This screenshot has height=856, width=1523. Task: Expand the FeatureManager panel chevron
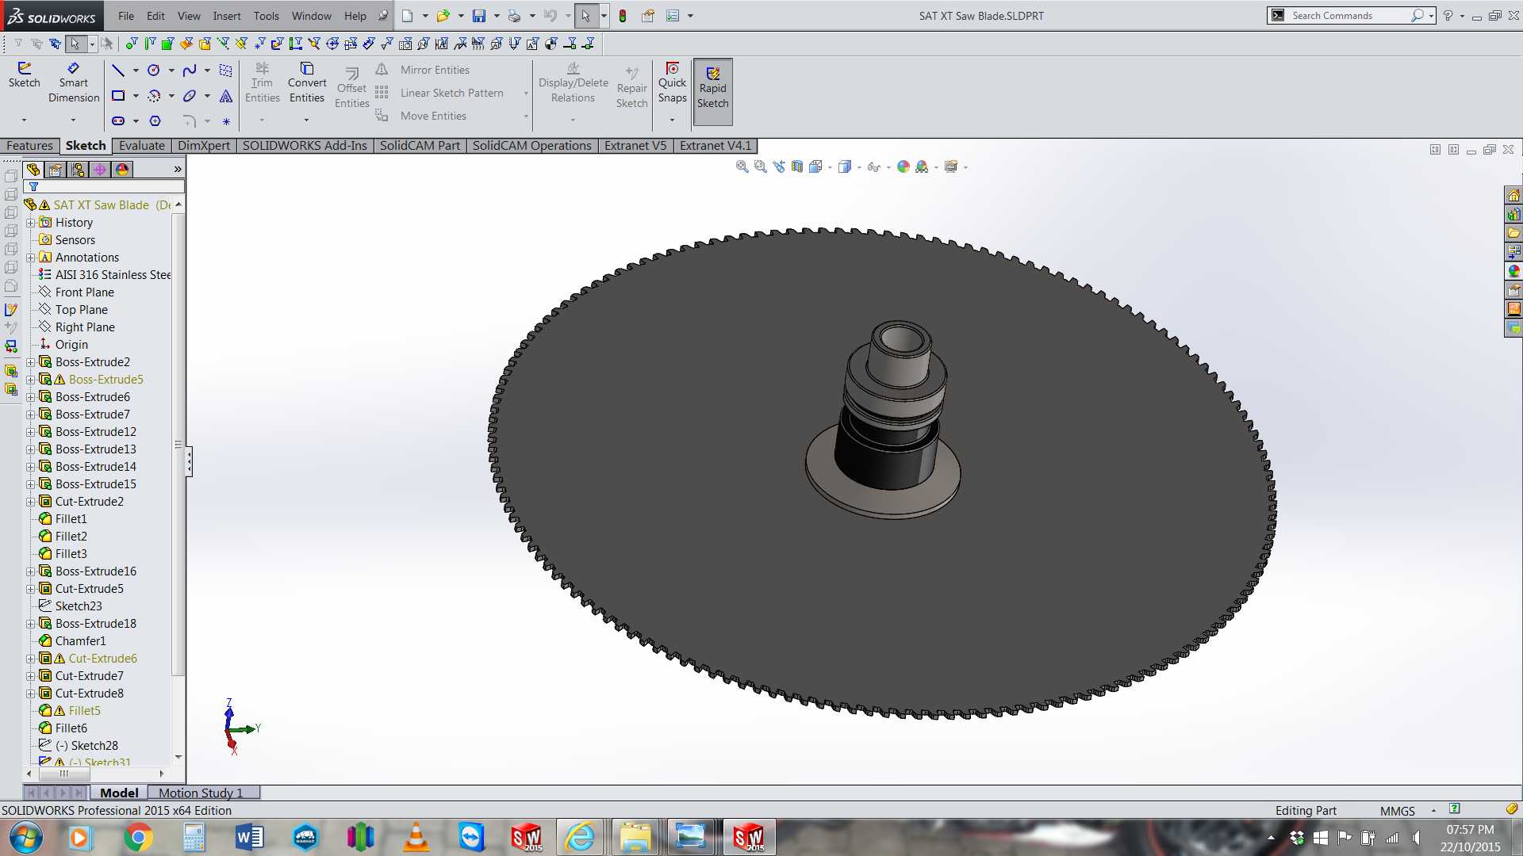tap(178, 170)
